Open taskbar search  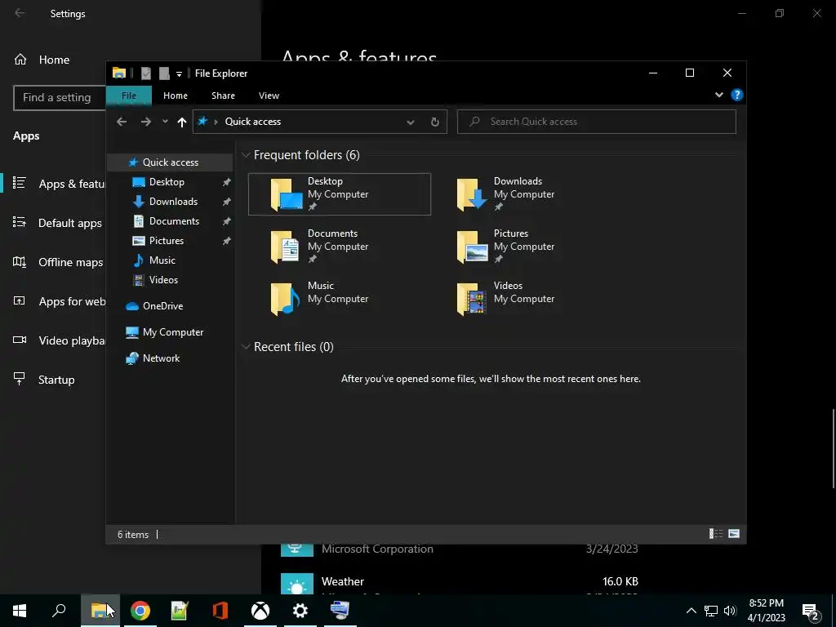point(59,611)
